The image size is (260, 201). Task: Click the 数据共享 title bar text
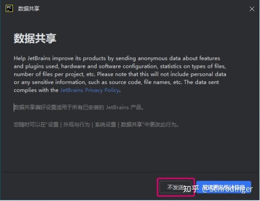pos(29,8)
